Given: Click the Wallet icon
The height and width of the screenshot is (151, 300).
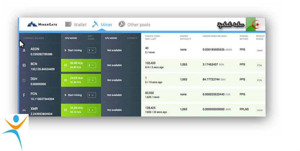Looking at the screenshot, I should pyautogui.click(x=68, y=24).
